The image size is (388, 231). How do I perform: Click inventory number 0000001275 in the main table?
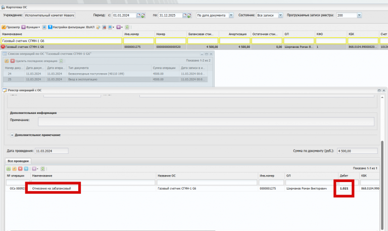click(132, 47)
